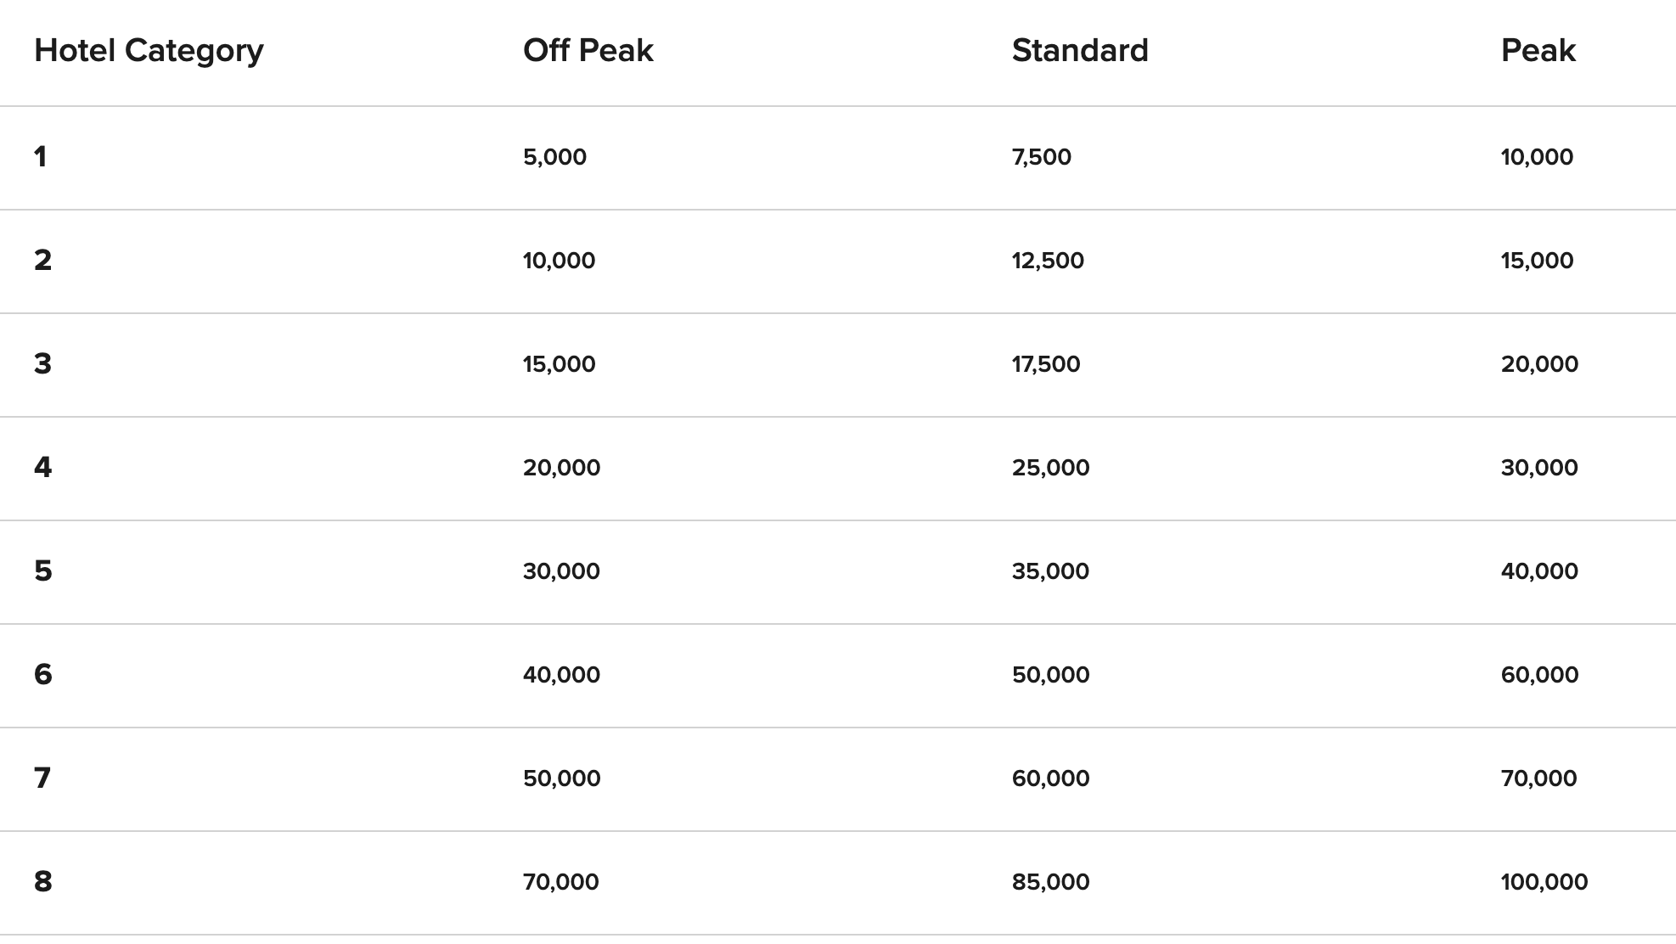Click the 40,000 Off Peak cell
The width and height of the screenshot is (1676, 944).
(561, 675)
